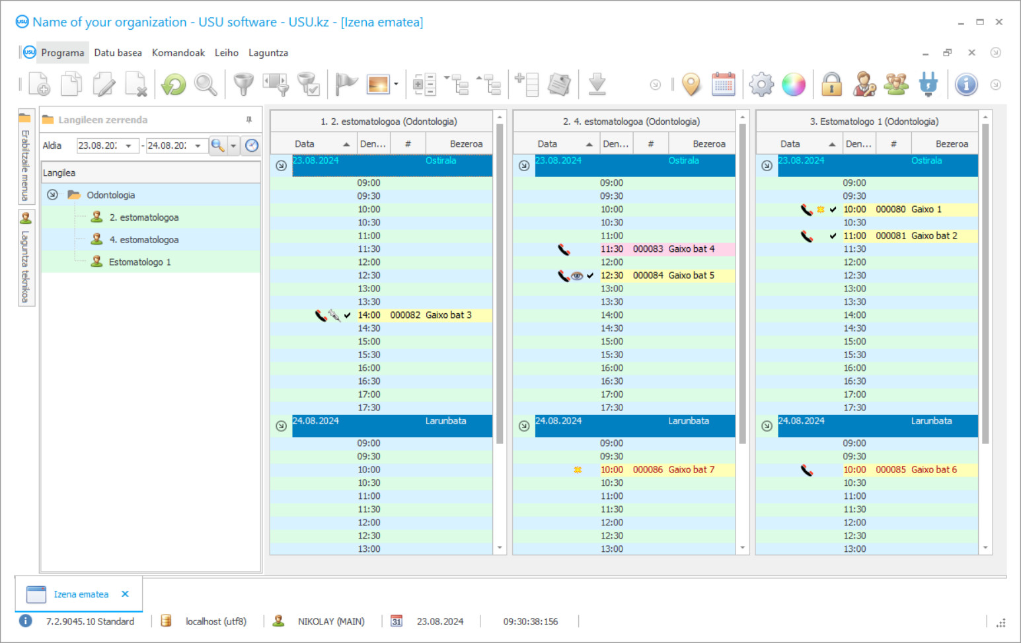Click the funnel filter icon
The image size is (1021, 643).
tap(243, 85)
